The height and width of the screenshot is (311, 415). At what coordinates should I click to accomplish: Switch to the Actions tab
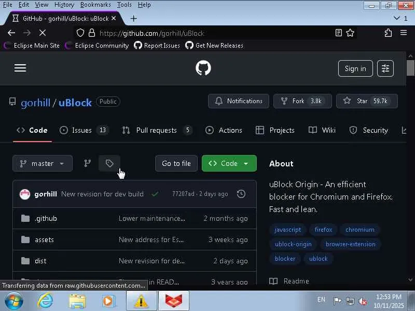[224, 130]
